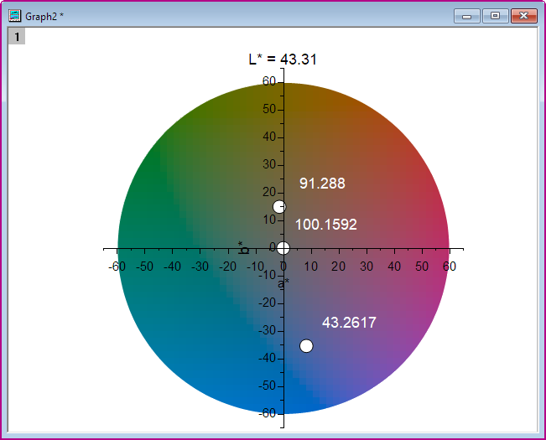Click the -20 tick label on vertical axis

click(267, 303)
